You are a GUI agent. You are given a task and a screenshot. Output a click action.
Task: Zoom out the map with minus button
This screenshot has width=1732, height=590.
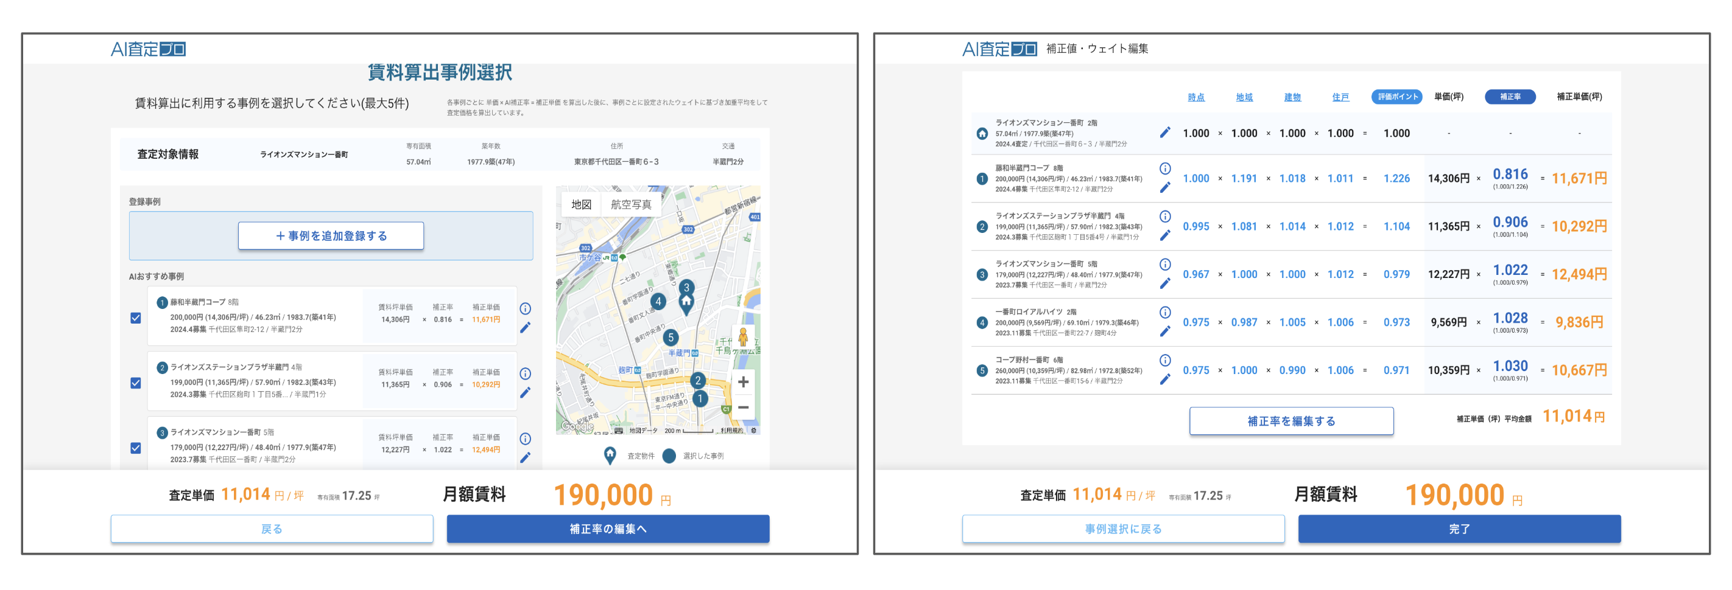743,408
